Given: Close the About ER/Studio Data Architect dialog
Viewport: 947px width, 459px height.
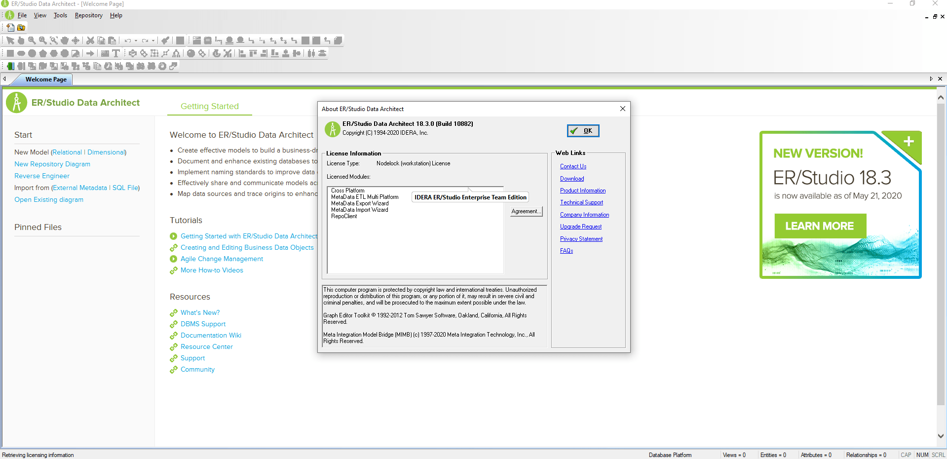Looking at the screenshot, I should pyautogui.click(x=623, y=109).
